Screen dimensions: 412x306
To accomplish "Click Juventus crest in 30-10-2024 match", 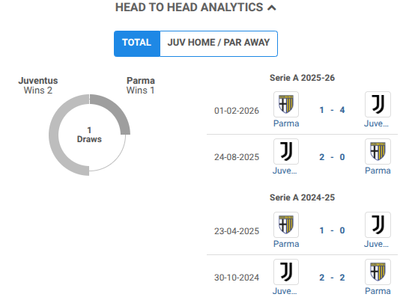I will click(x=286, y=272).
